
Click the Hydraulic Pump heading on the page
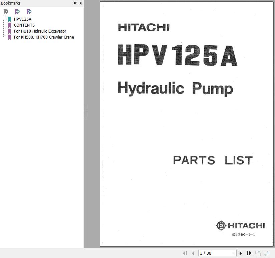tap(176, 89)
